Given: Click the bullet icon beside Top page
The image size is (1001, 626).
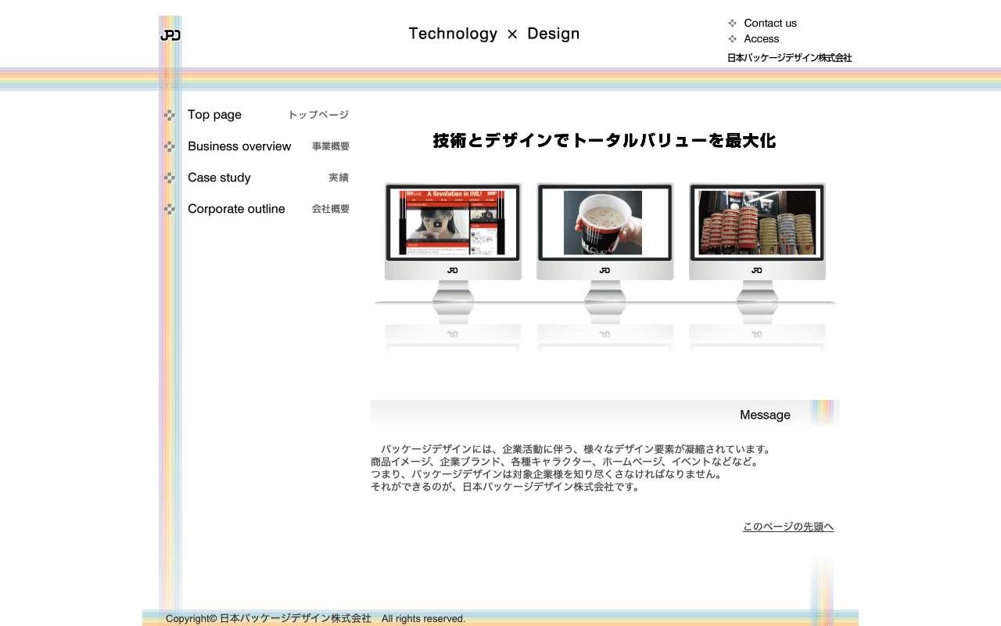Looking at the screenshot, I should pos(170,115).
